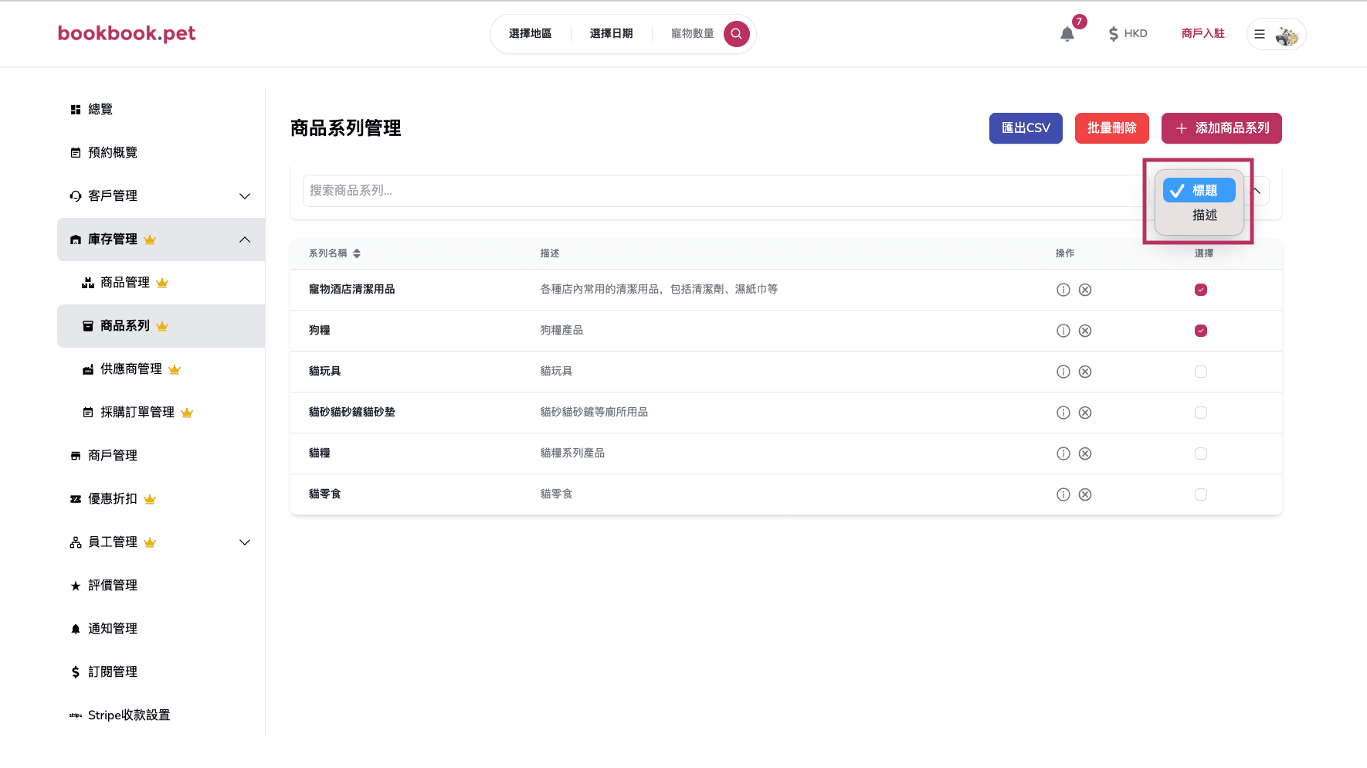Check the 貓零食 row checkbox

click(x=1201, y=494)
